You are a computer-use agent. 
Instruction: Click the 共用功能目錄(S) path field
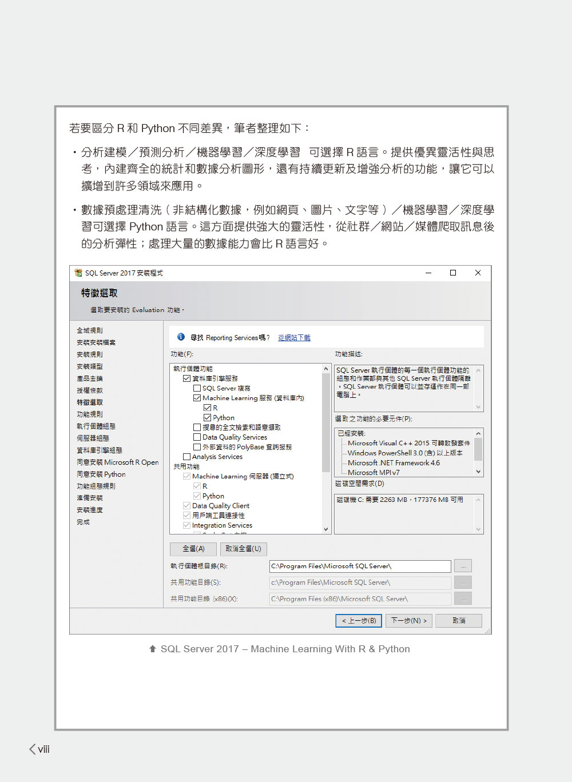pos(360,582)
